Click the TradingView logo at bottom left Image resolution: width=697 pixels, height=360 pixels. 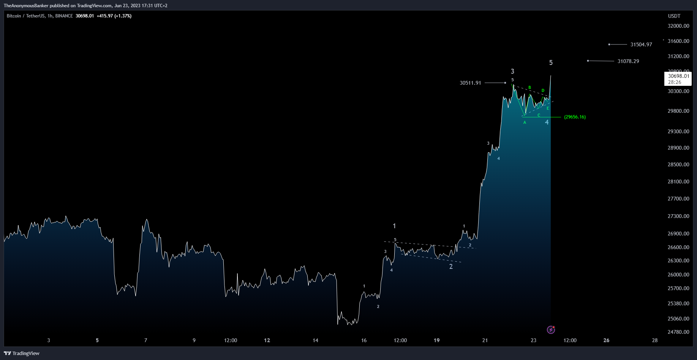point(22,353)
